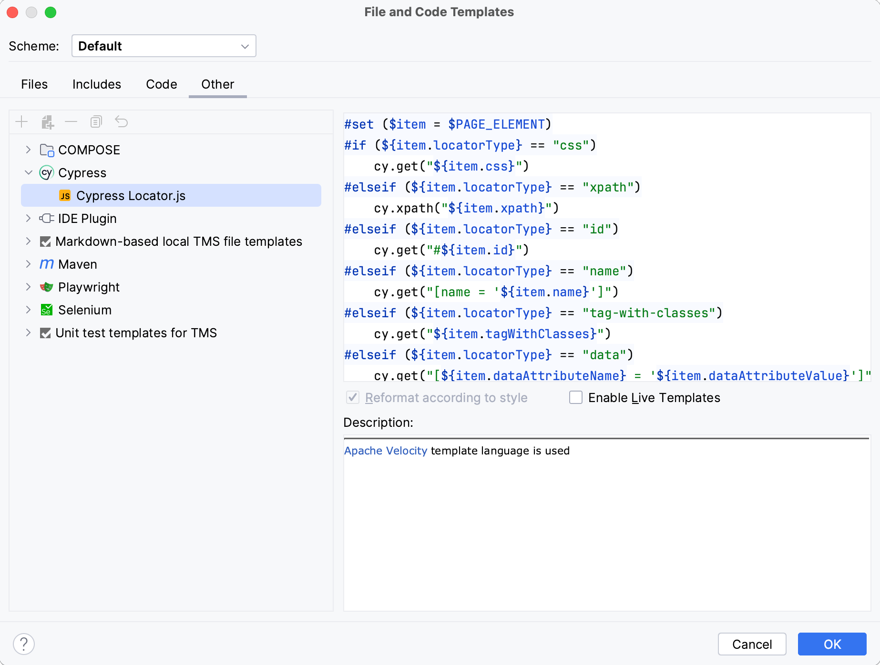This screenshot has width=880, height=665.
Task: Collapse the Cypress group
Action: (28, 172)
